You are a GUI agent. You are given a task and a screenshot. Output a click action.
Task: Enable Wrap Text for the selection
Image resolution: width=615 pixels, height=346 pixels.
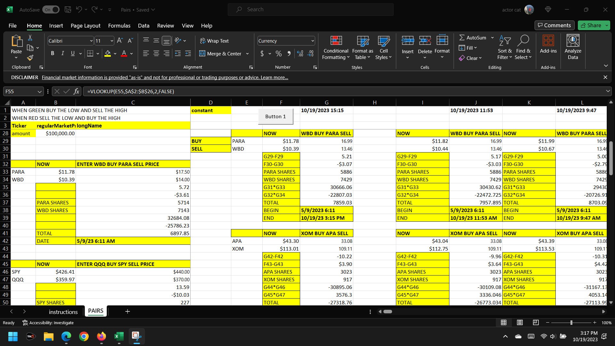tap(214, 41)
